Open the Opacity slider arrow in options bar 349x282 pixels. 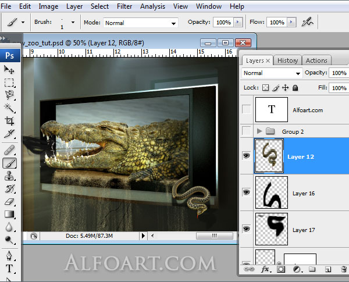click(x=238, y=22)
